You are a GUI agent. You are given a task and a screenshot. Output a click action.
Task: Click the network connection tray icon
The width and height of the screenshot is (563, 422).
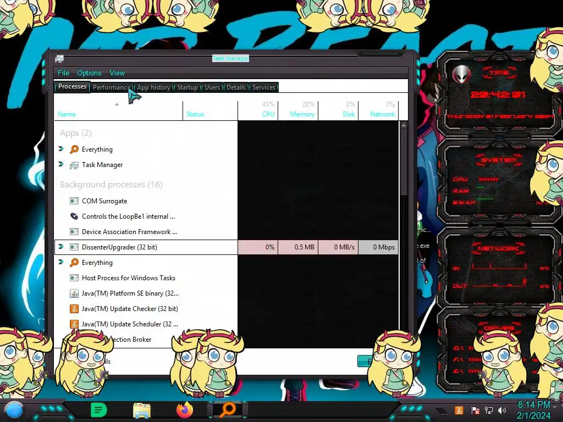pyautogui.click(x=488, y=410)
